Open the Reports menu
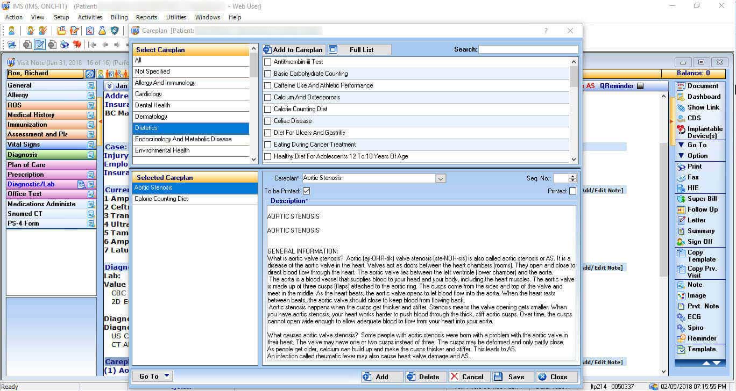Image resolution: width=736 pixels, height=391 pixels. (146, 17)
